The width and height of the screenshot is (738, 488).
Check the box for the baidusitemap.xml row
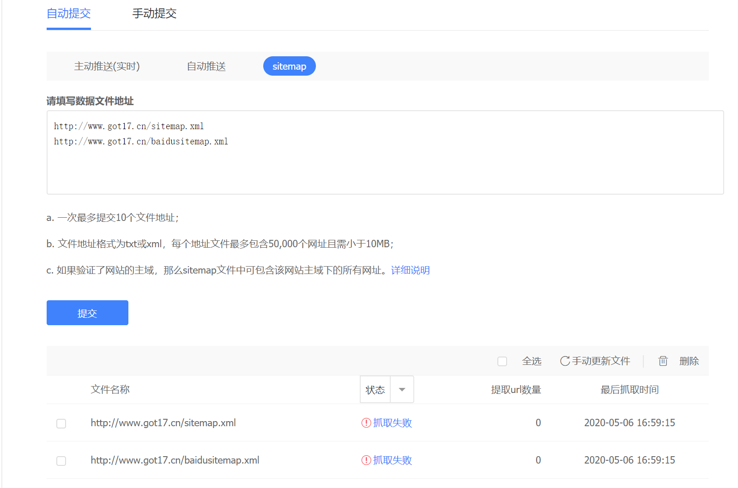click(61, 461)
